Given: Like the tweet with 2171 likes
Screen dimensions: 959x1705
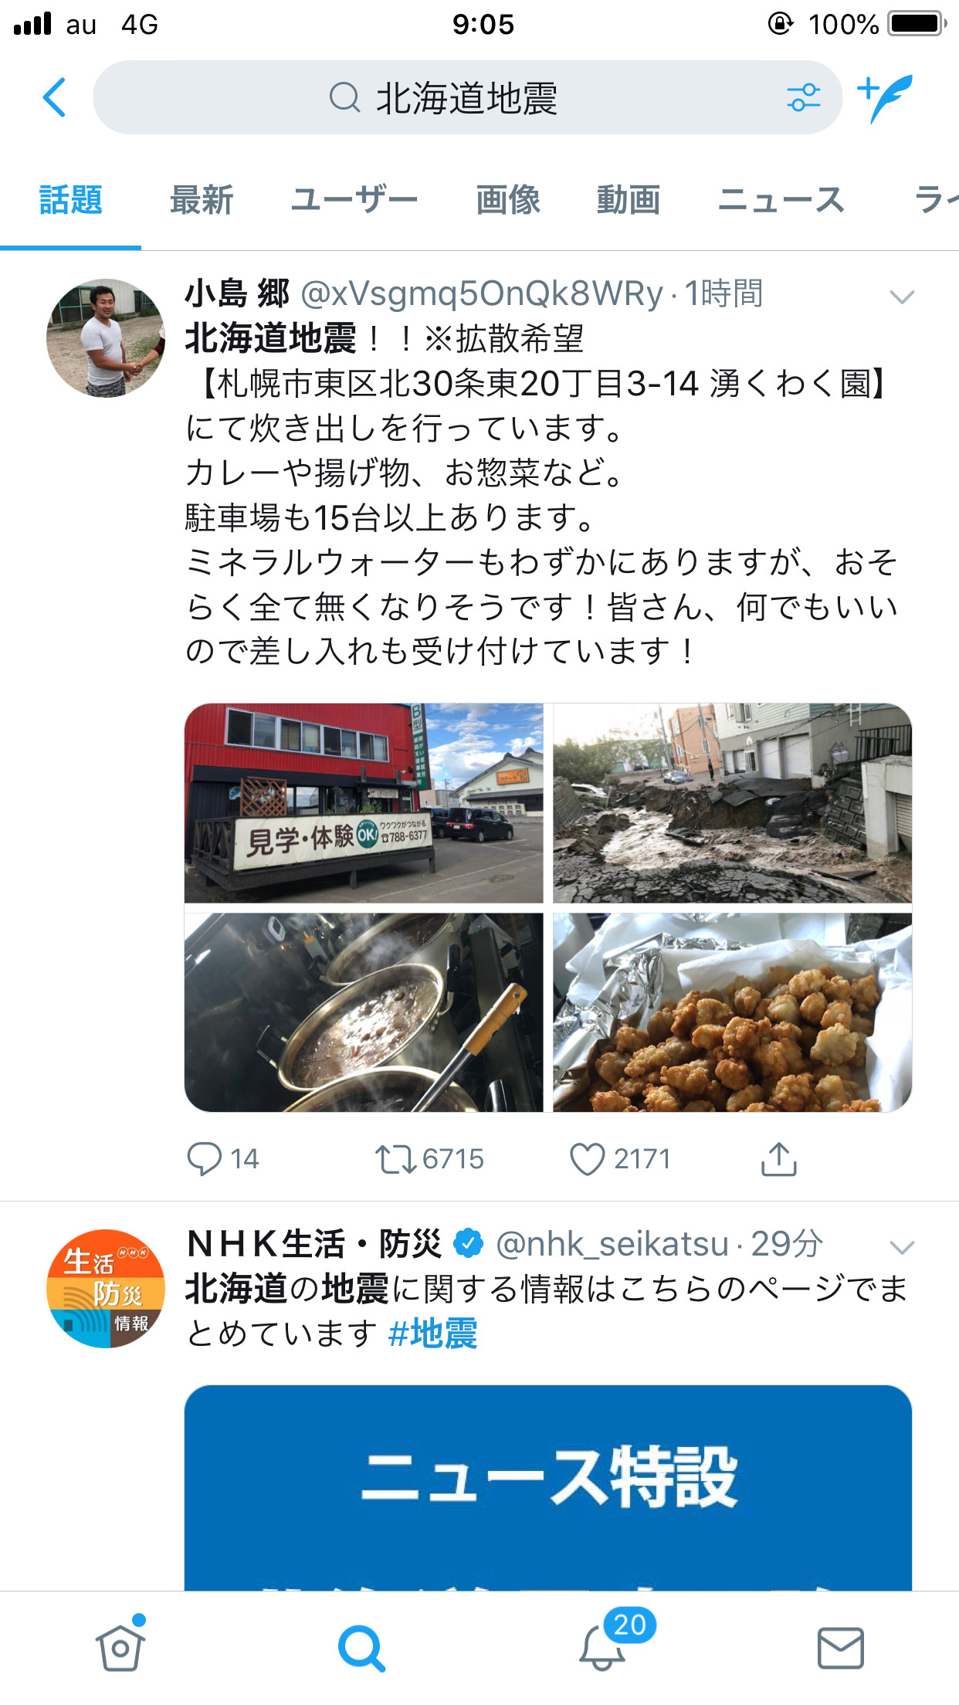Looking at the screenshot, I should (587, 1159).
